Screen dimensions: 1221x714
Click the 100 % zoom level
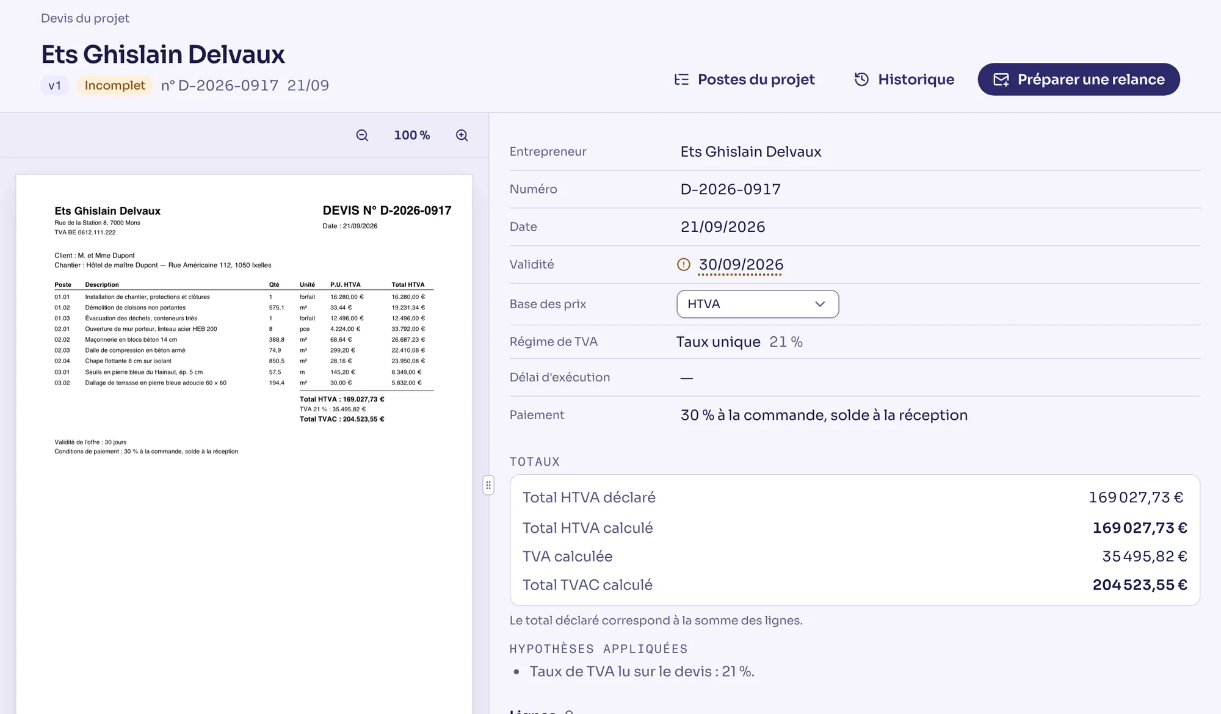412,135
